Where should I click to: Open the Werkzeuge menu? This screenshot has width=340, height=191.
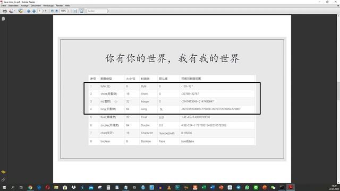click(x=48, y=6)
